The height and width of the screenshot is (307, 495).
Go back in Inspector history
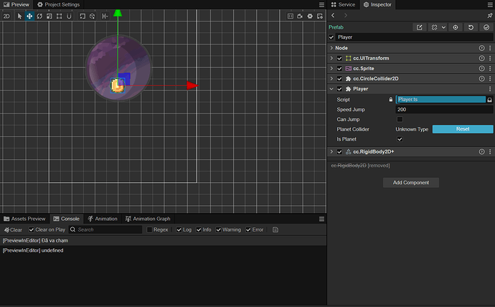pos(333,15)
